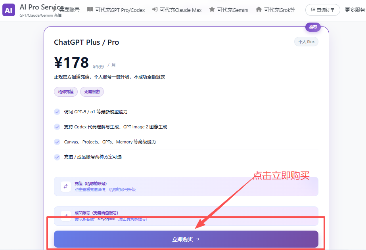This screenshot has width=366, height=250.
Task: Click the 立即购买 purchase button
Action: tap(186, 239)
